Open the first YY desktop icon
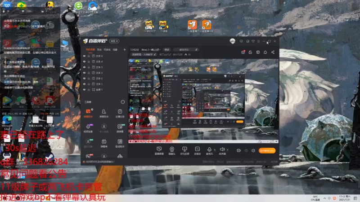Viewport: 360px width, 202px height. coord(149,26)
